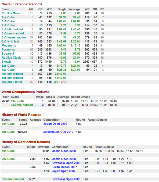Select the 3.66 single in KCRC Busan row

click(33, 167)
